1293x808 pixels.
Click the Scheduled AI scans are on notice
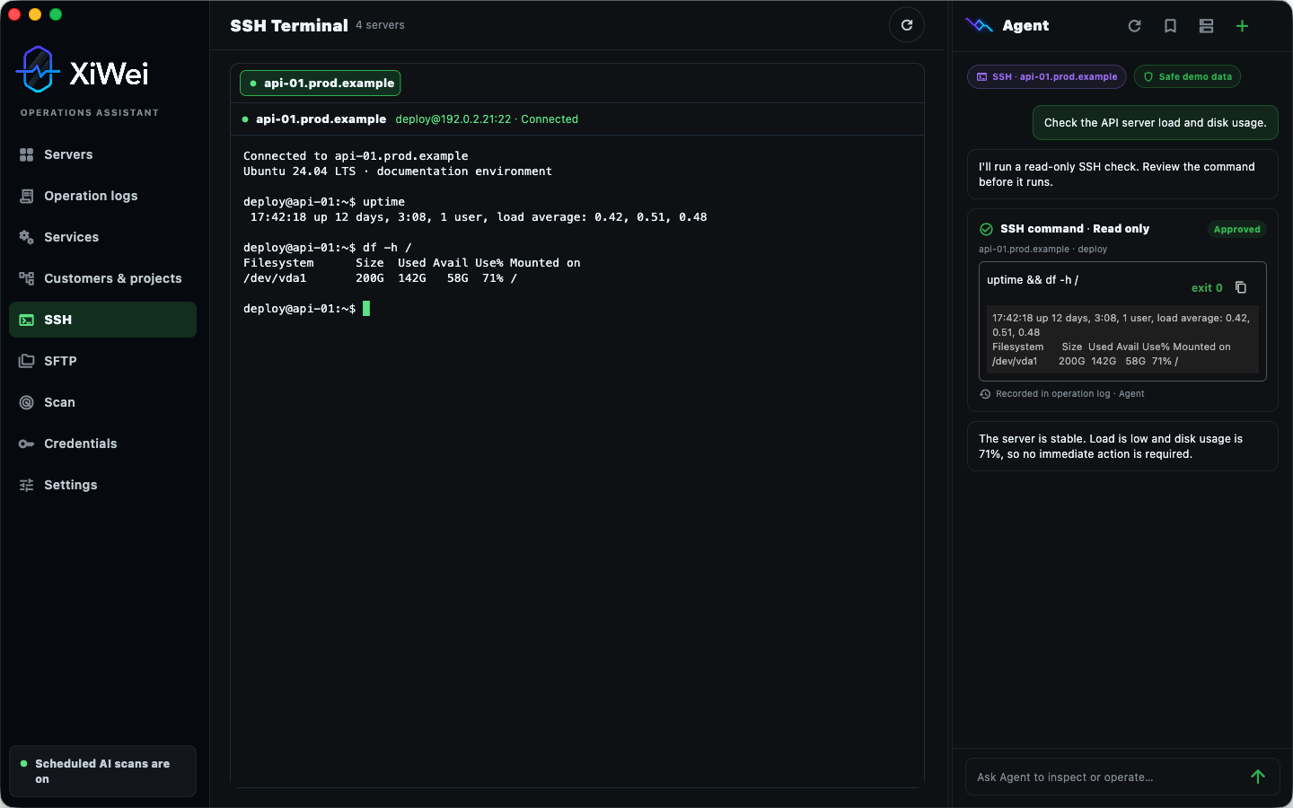pos(102,771)
